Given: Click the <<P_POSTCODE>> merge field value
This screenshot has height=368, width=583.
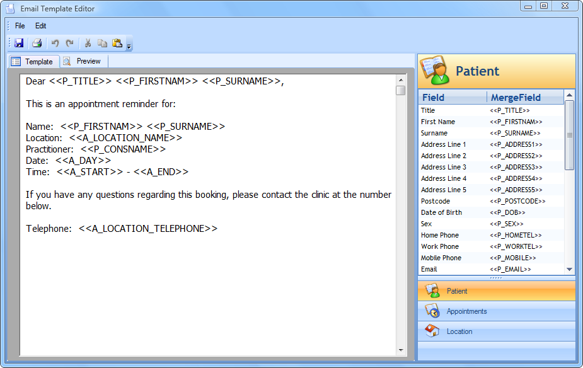Looking at the screenshot, I should (x=517, y=201).
